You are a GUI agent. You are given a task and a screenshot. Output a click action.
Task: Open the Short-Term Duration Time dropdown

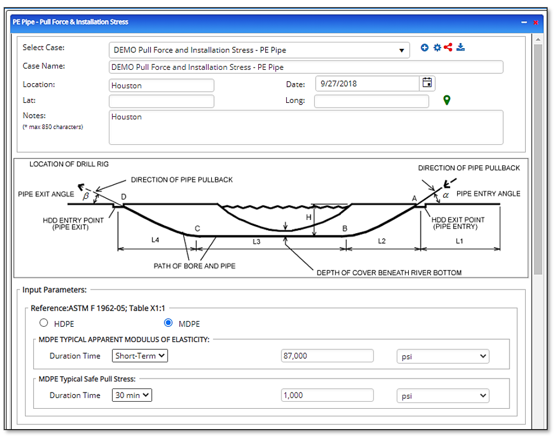[x=140, y=356]
